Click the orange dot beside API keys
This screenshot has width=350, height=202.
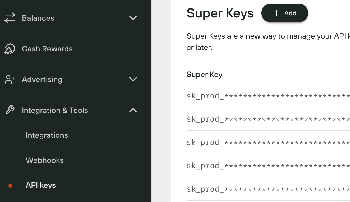click(x=10, y=186)
